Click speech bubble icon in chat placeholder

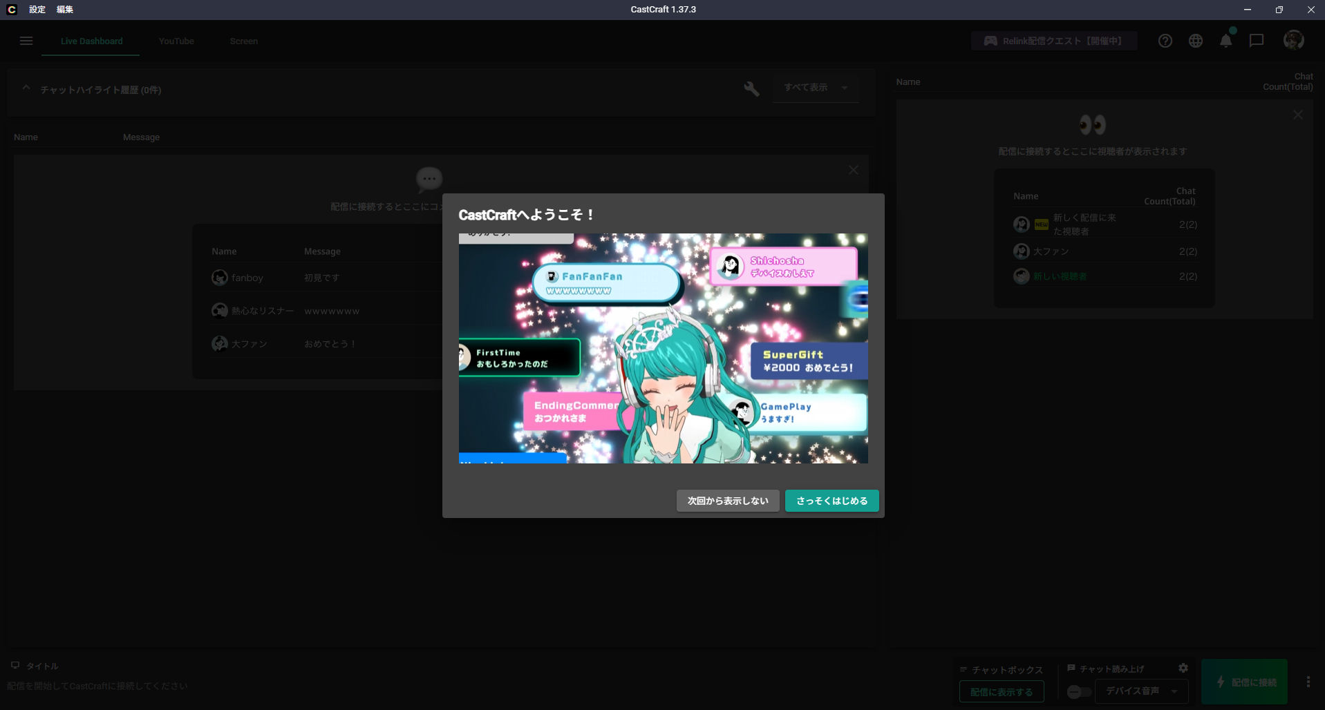tap(429, 180)
